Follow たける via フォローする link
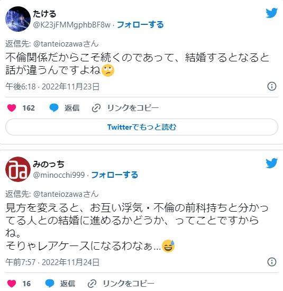 140,25
